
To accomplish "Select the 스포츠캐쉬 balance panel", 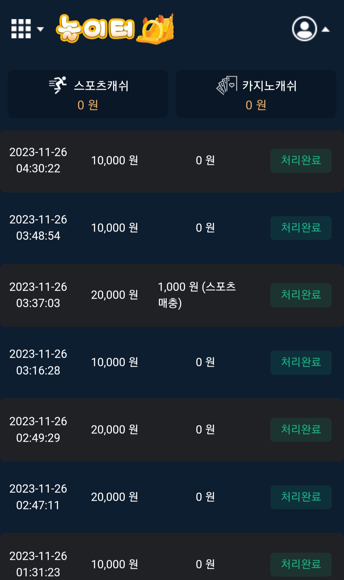I will 88,94.
